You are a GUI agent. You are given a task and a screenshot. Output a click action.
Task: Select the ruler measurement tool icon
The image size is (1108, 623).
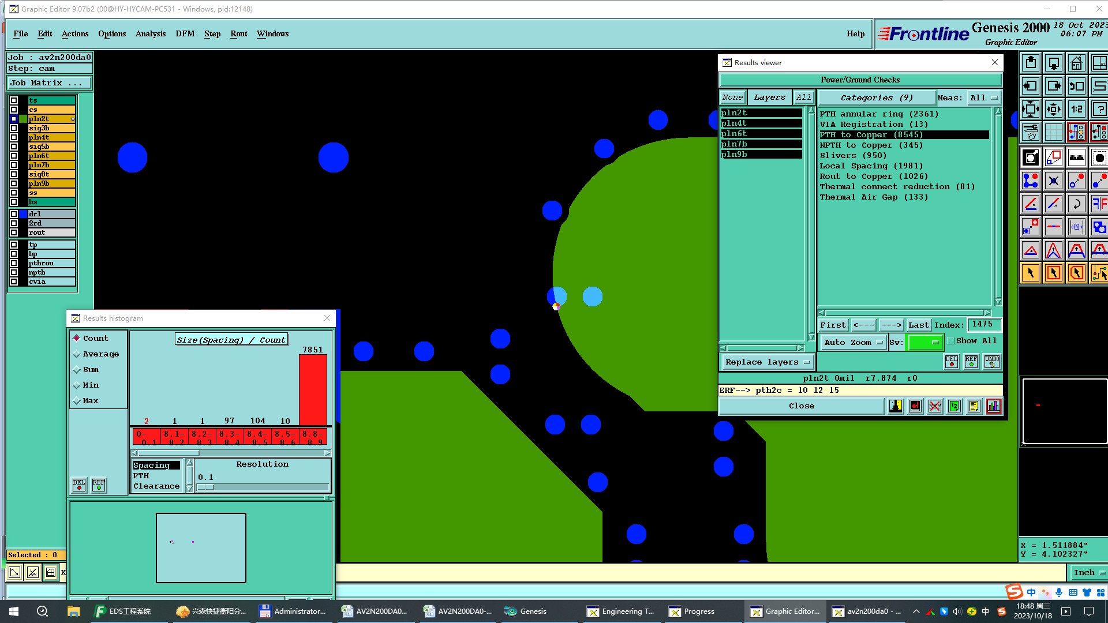[1076, 157]
